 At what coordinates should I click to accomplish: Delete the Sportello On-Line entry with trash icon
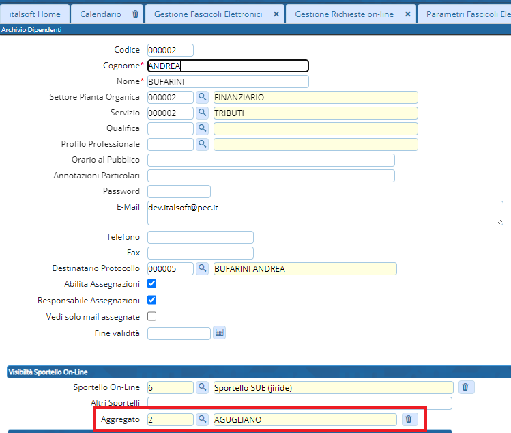click(x=465, y=387)
